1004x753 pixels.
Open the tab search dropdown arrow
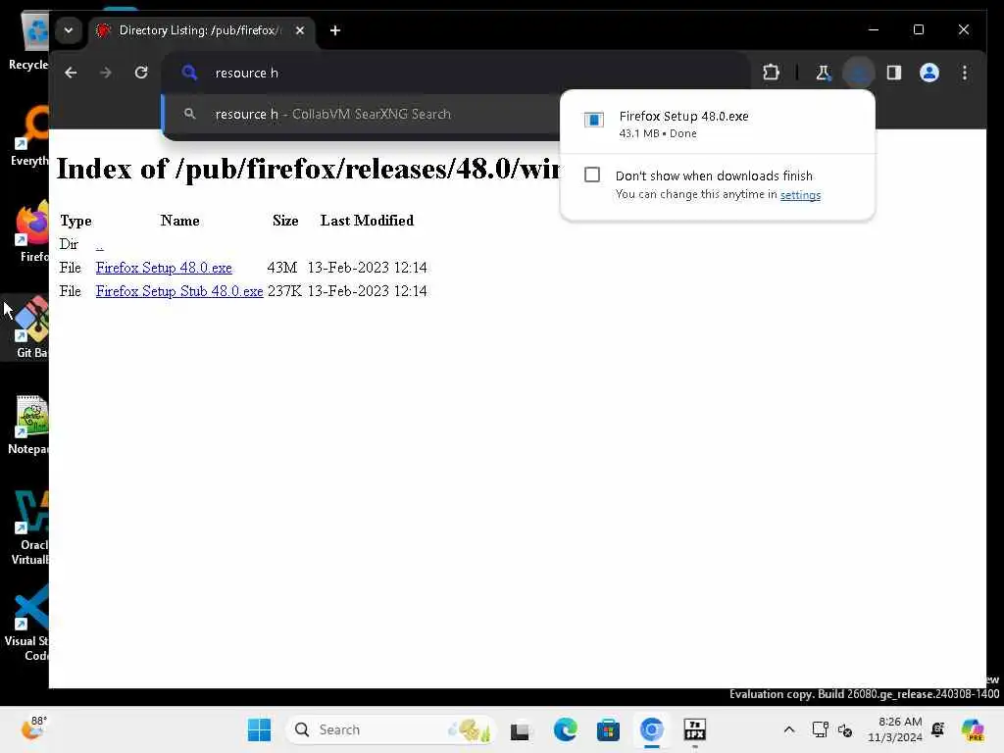(x=69, y=30)
